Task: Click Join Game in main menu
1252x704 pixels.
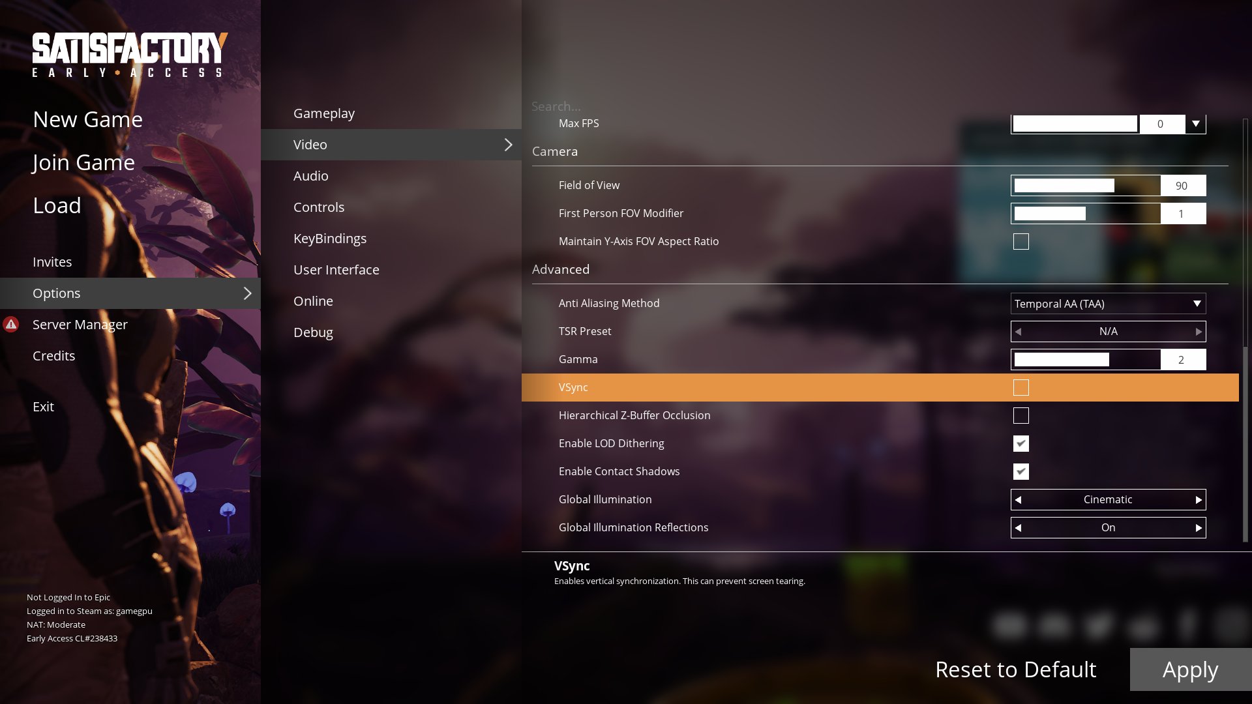Action: pos(83,162)
